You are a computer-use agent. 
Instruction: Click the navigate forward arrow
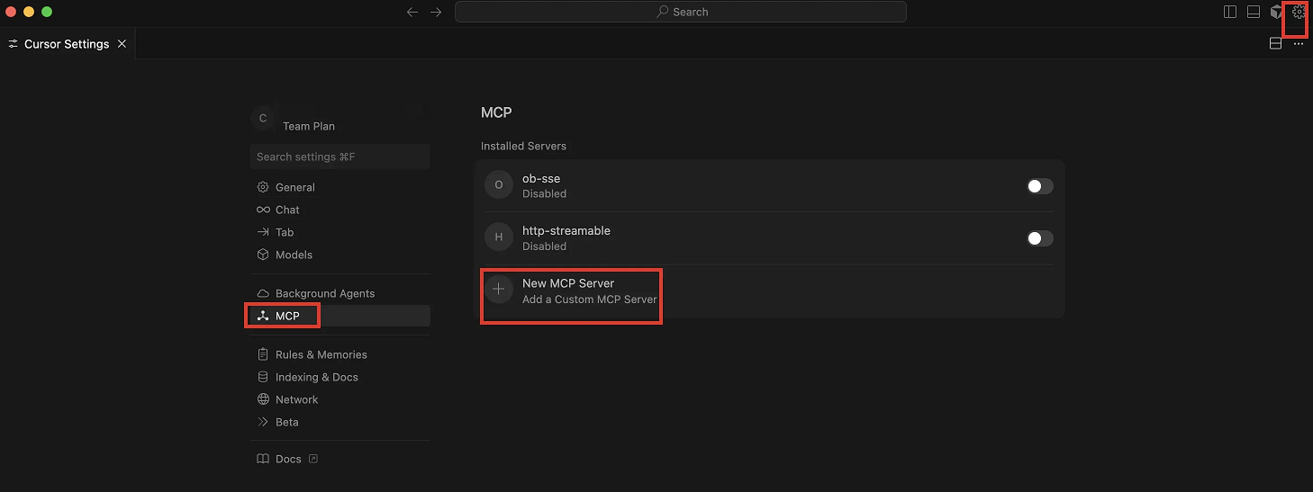point(436,12)
